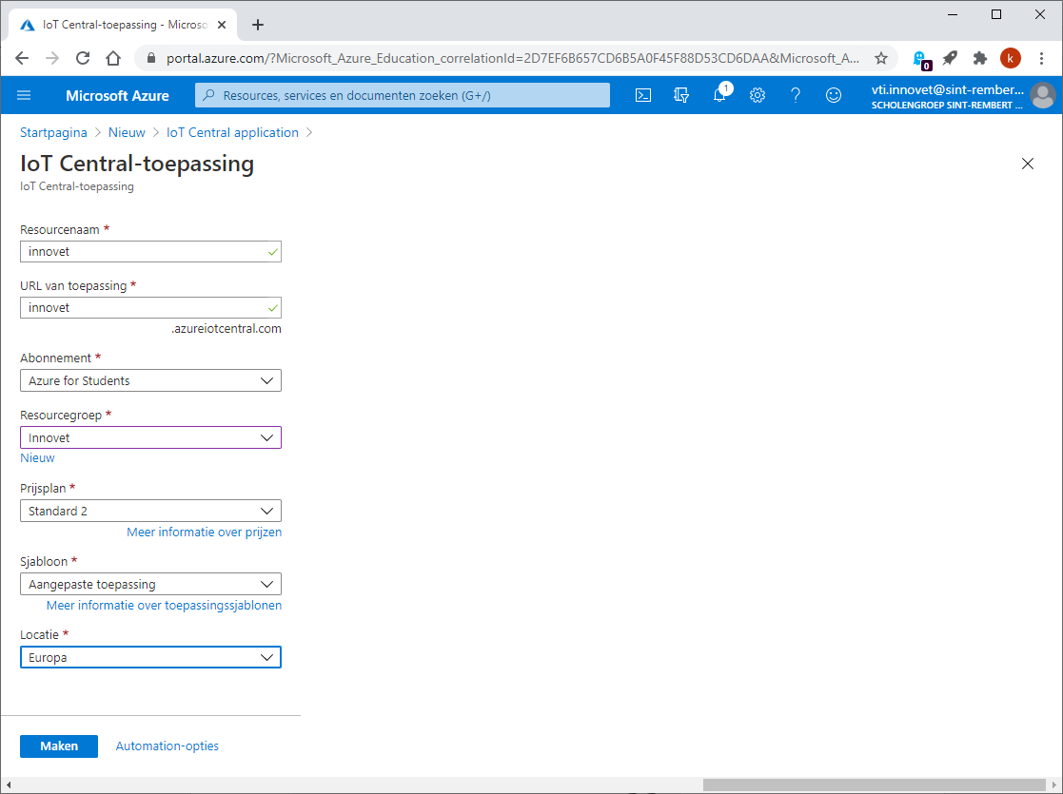
Task: Open the ghost extension icon
Action: (x=920, y=59)
